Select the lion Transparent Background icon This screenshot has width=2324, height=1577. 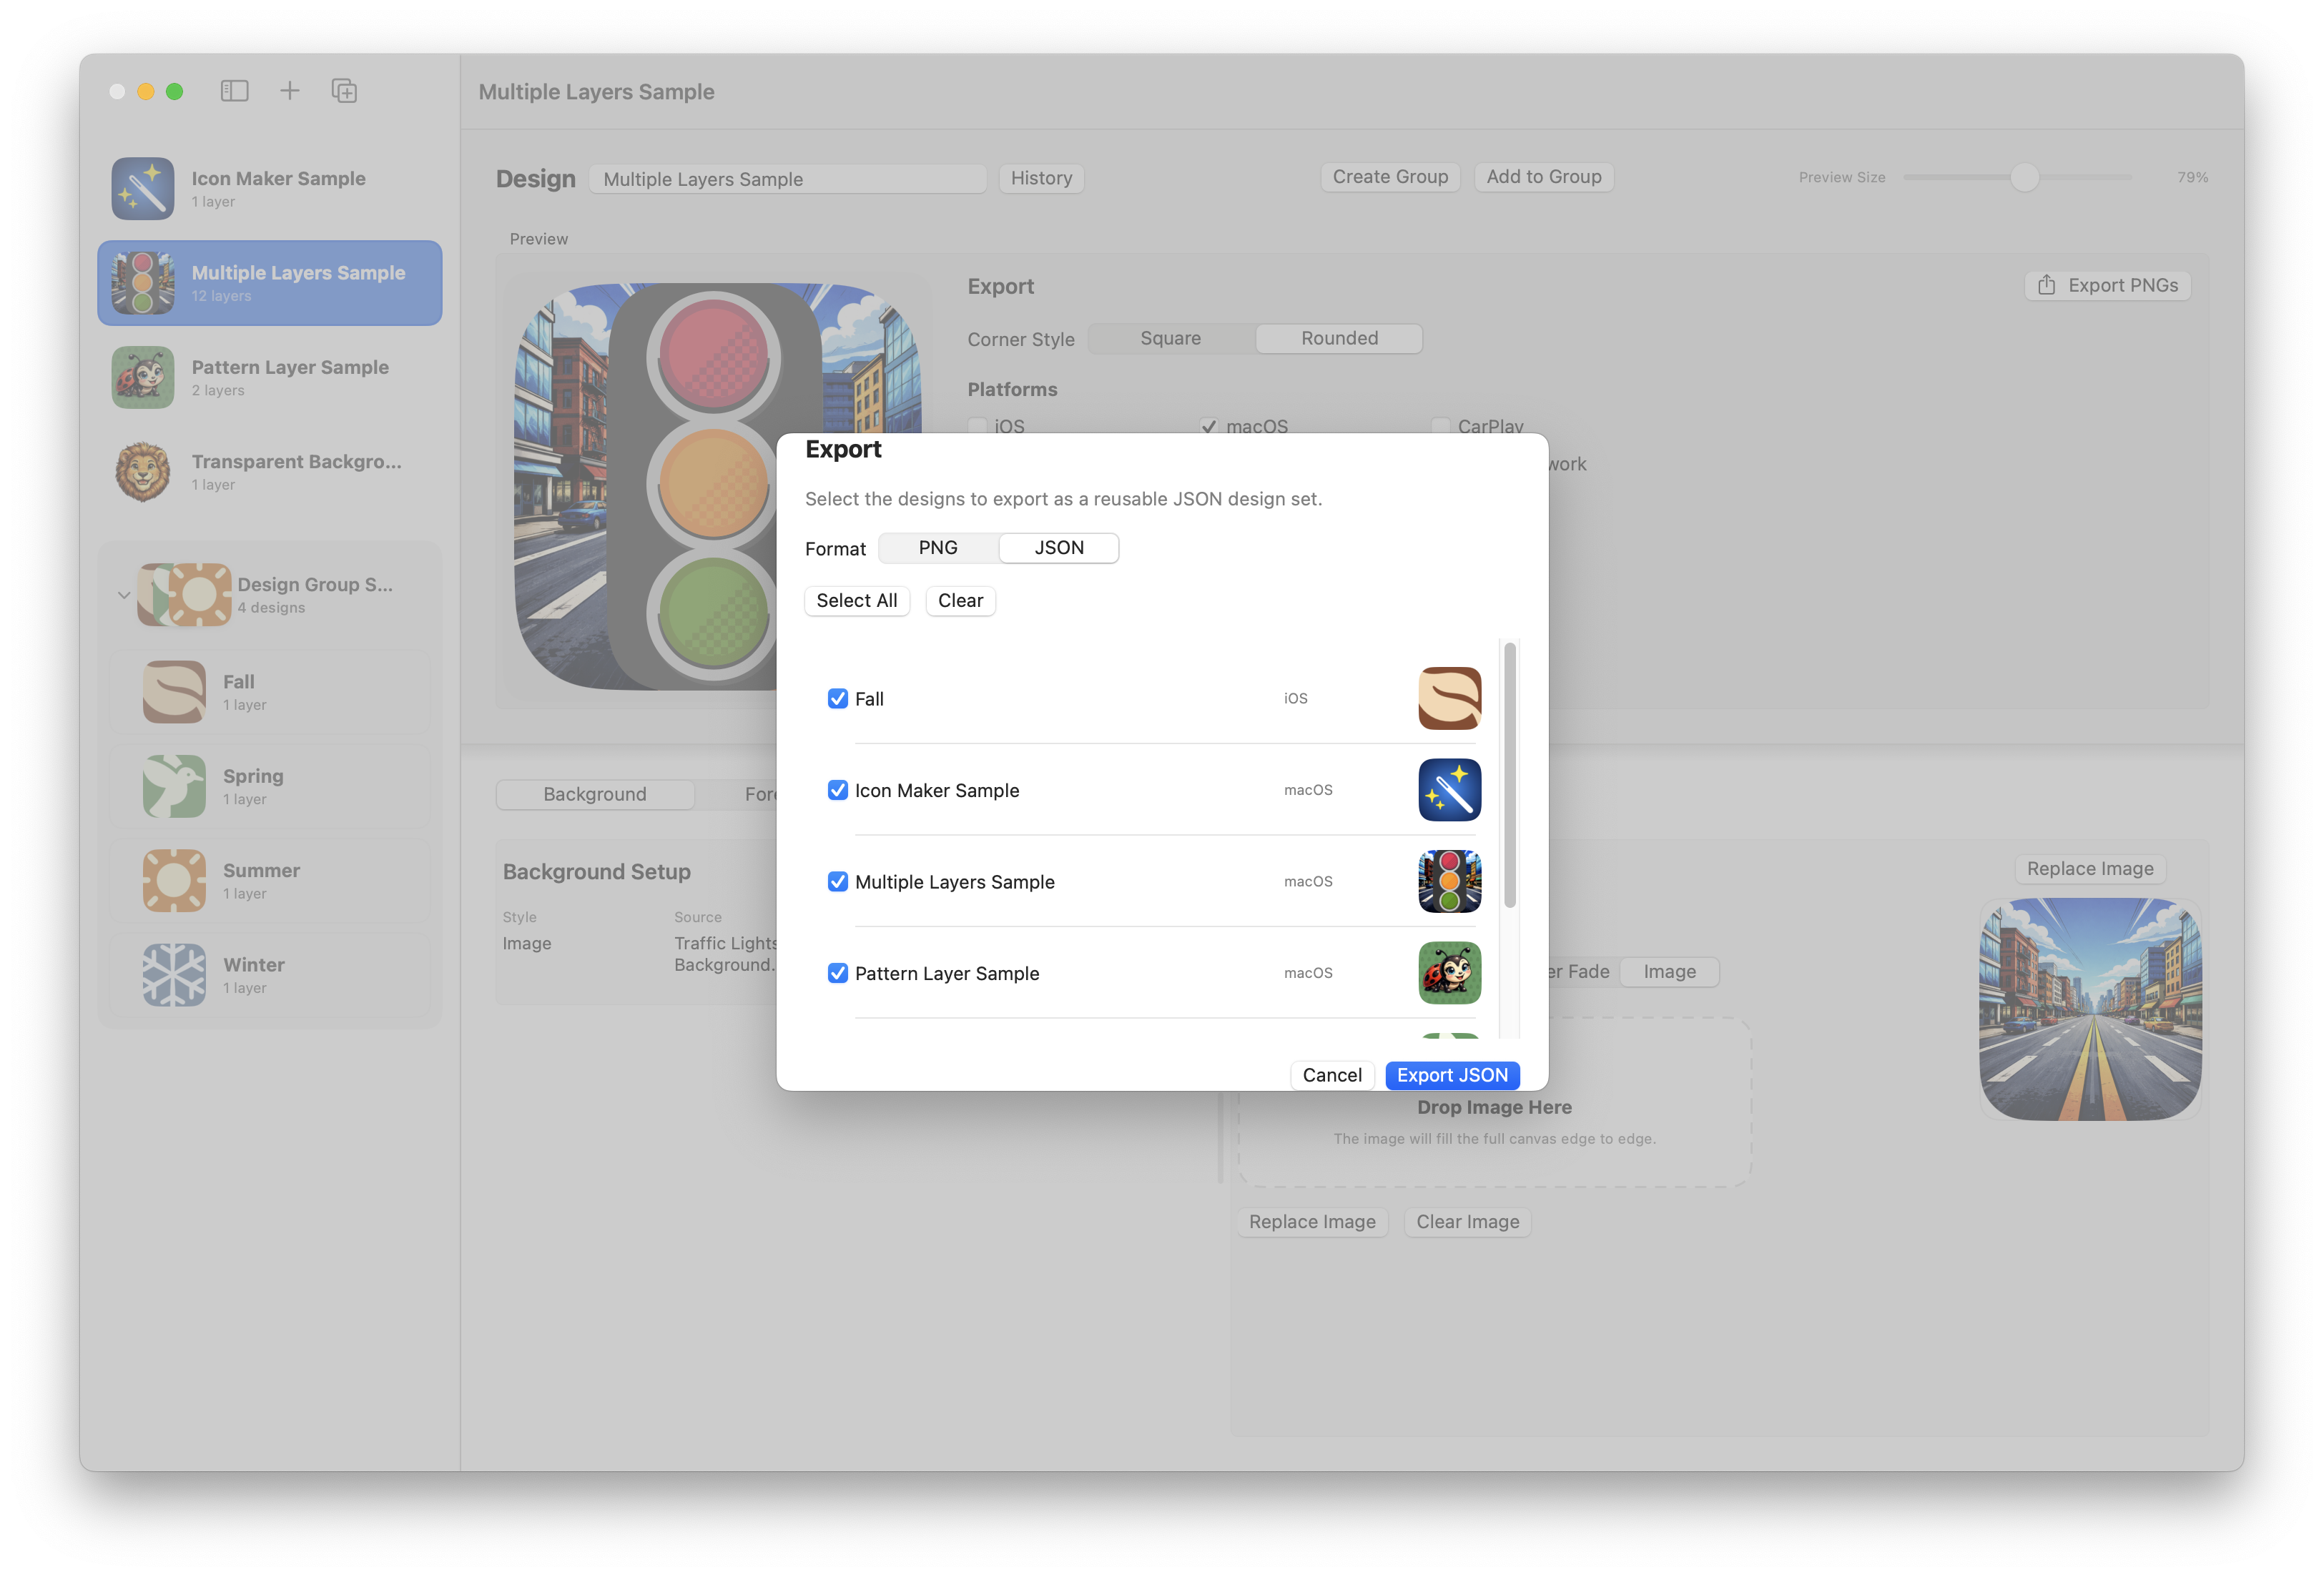click(x=142, y=472)
